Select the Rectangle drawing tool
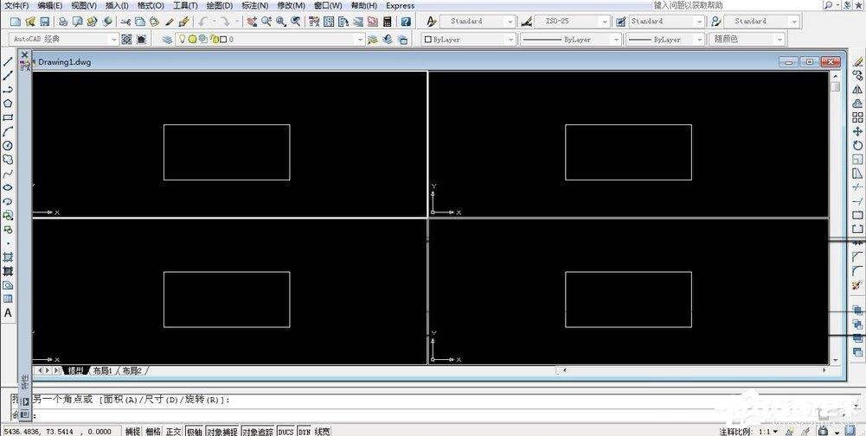 [x=8, y=117]
